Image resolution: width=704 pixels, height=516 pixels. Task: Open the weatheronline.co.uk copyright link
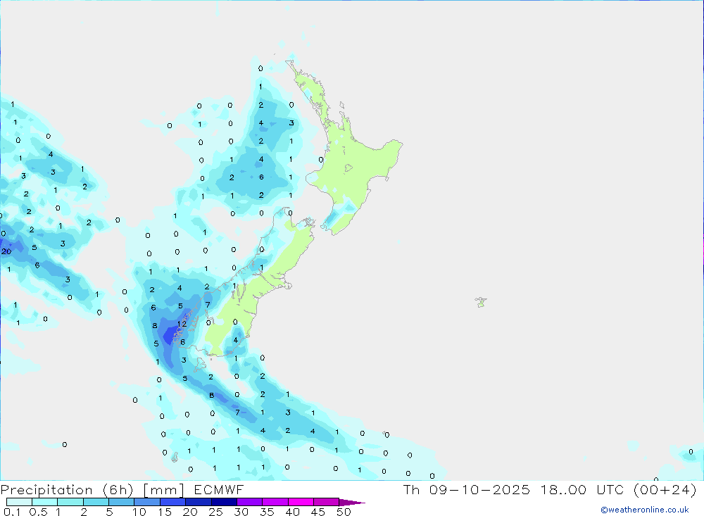[645, 510]
